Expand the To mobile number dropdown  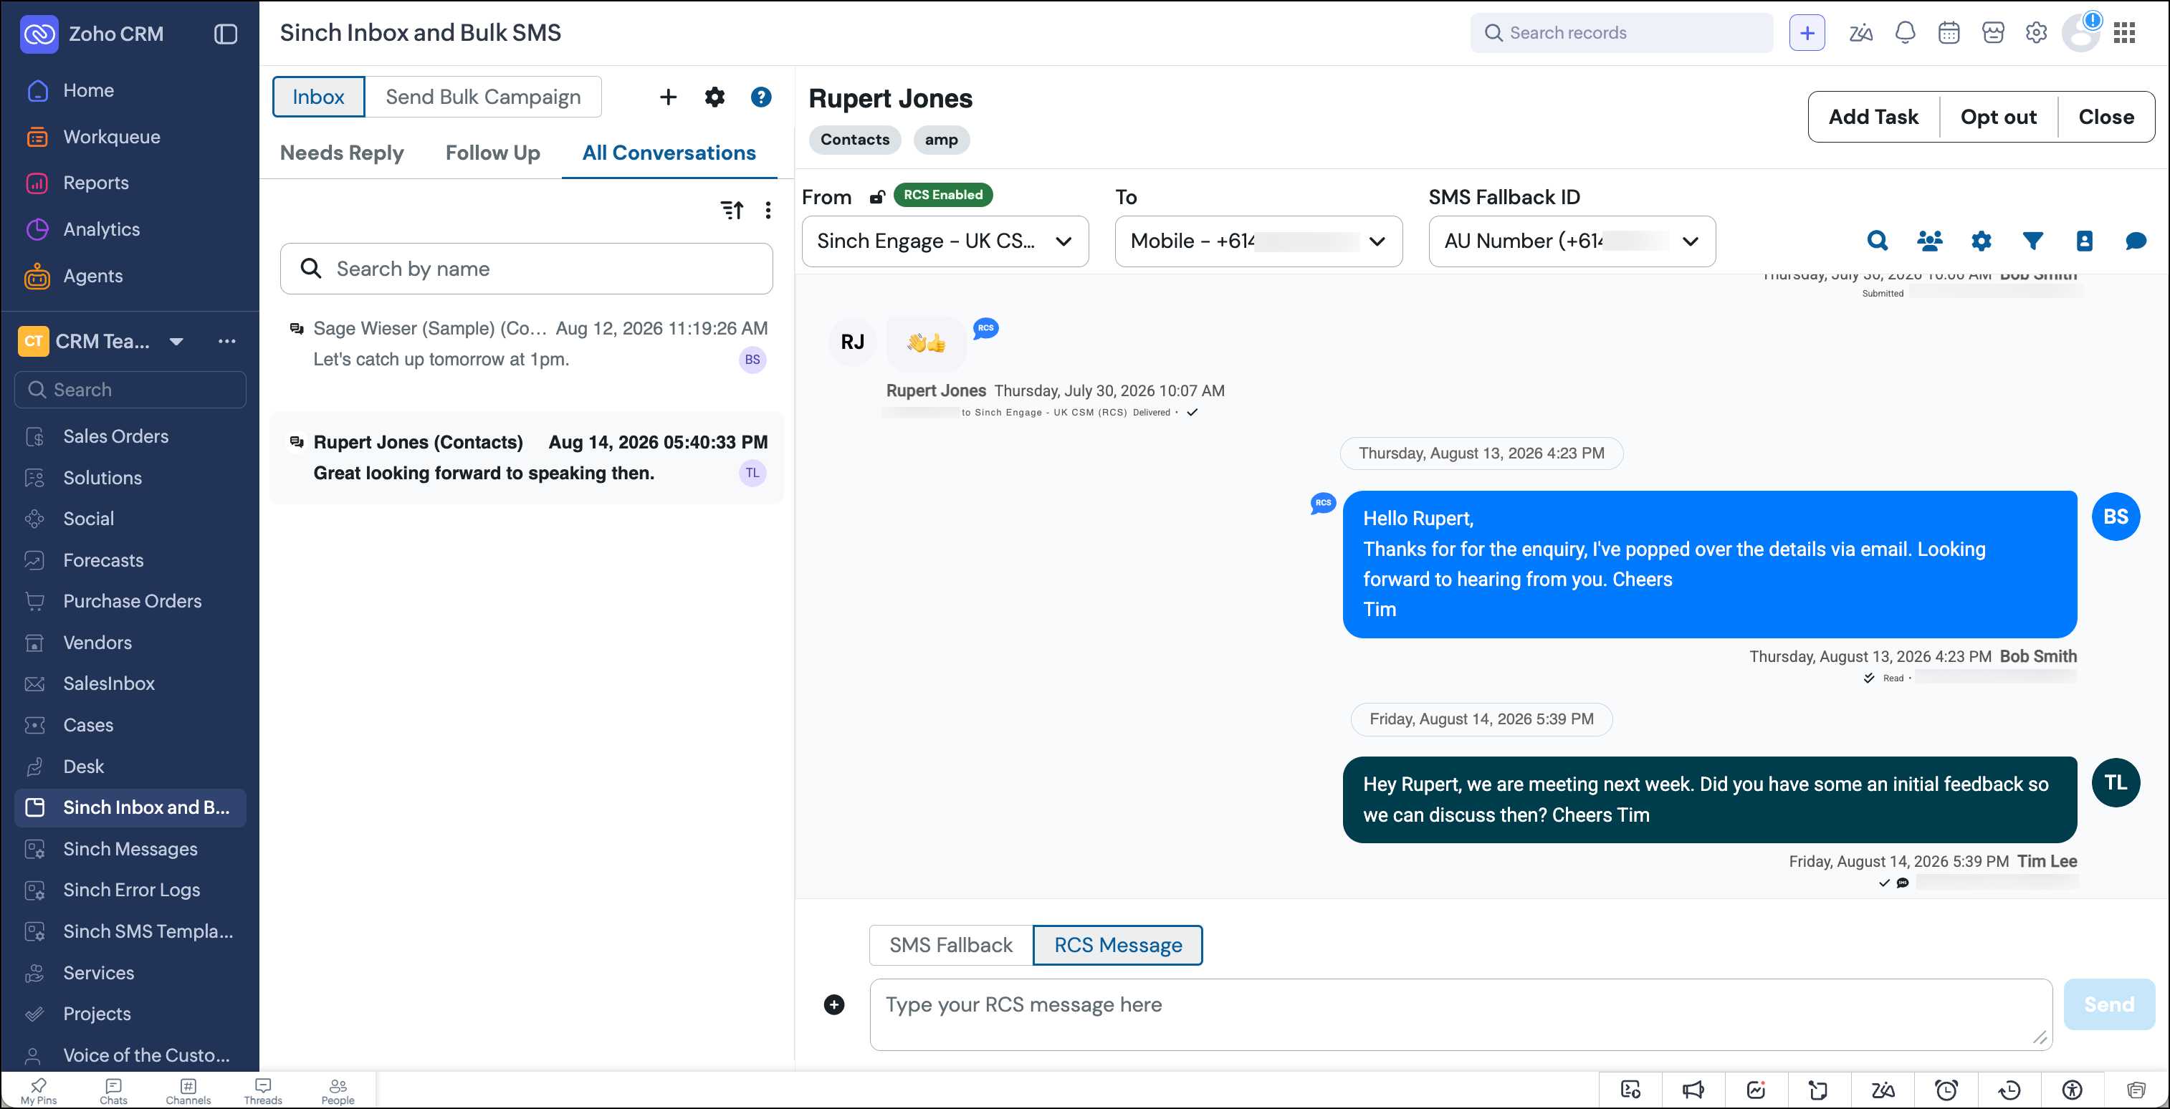click(1258, 241)
